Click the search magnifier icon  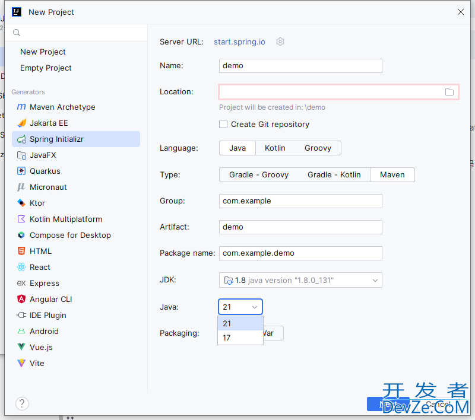(x=17, y=33)
